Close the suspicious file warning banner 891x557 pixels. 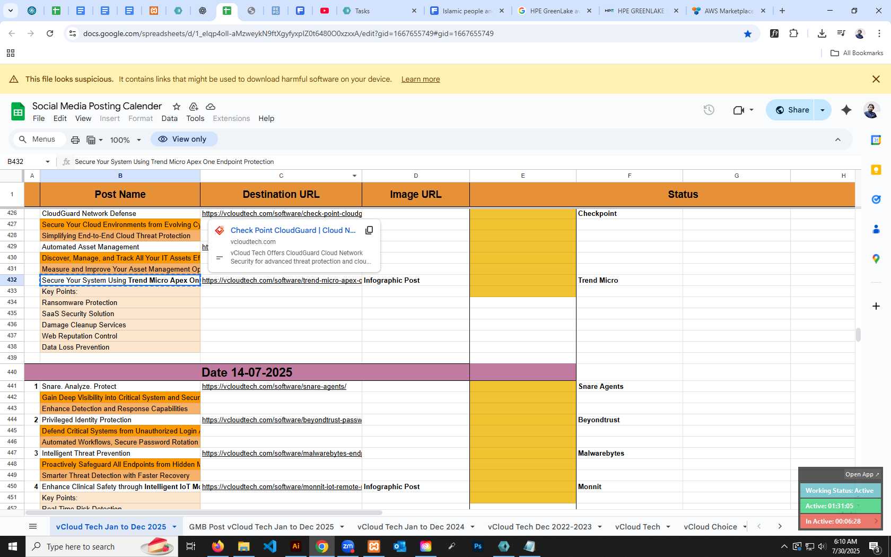pos(876,79)
